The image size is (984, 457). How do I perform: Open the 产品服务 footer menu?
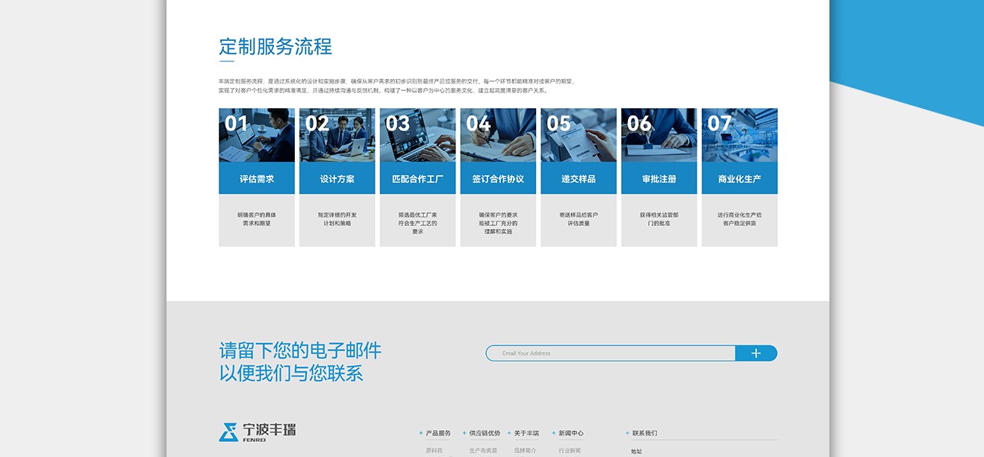pyautogui.click(x=438, y=433)
